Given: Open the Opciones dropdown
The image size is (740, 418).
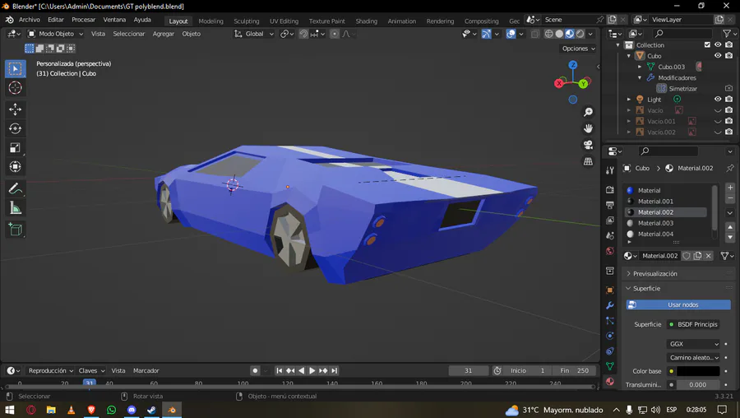Looking at the screenshot, I should coord(579,49).
